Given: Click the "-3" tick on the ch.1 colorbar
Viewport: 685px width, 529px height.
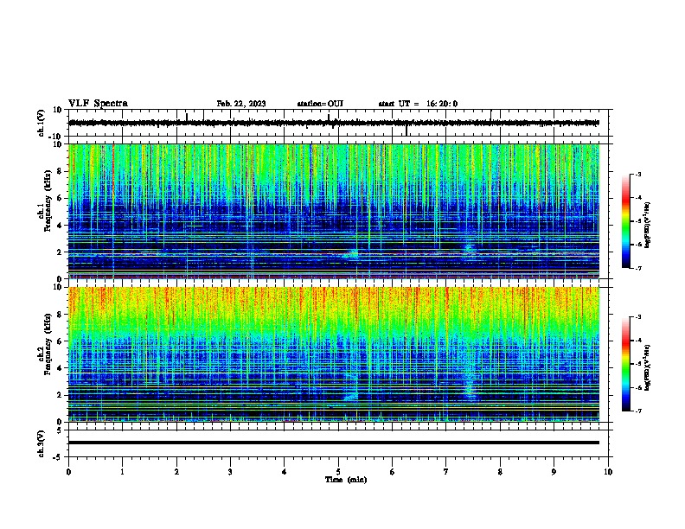Looking at the screenshot, I should pyautogui.click(x=637, y=174).
